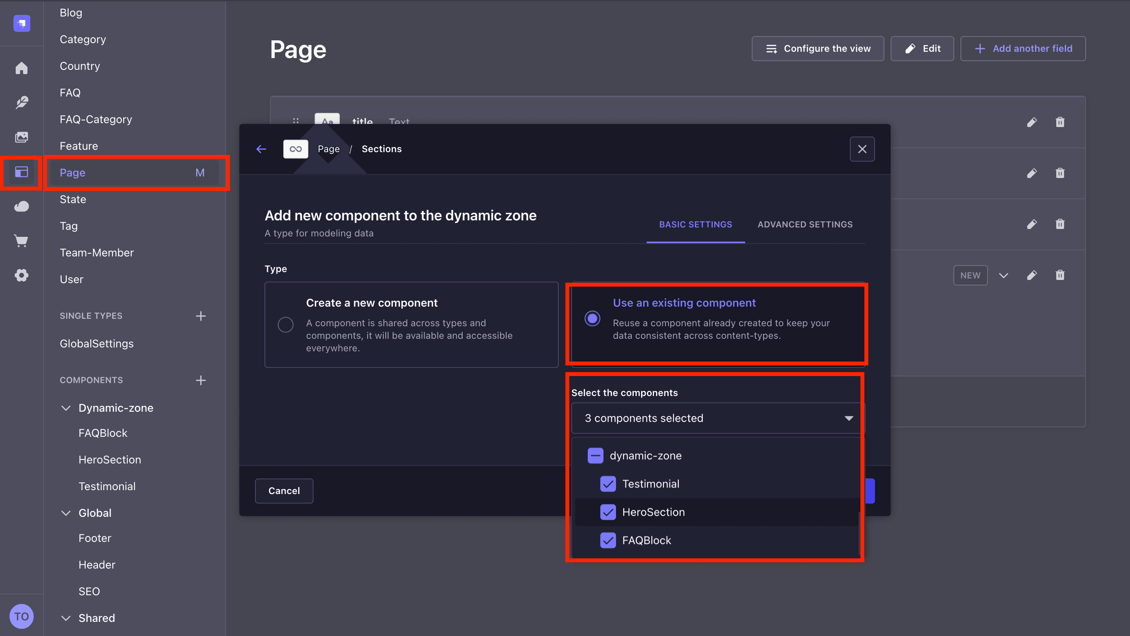This screenshot has width=1130, height=636.
Task: Switch to the Advanced Settings tab
Action: [x=805, y=224]
